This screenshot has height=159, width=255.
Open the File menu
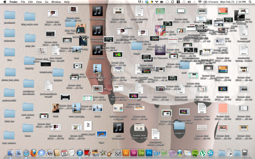[x=23, y=2]
